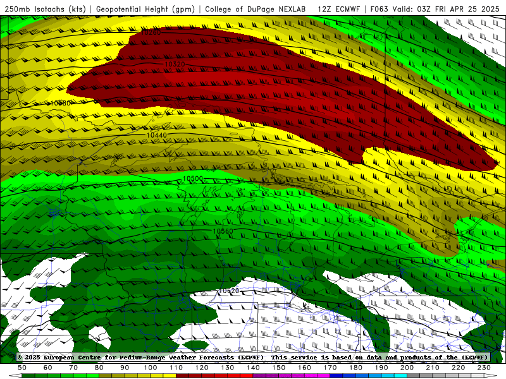Image resolution: width=506 pixels, height=379 pixels.
Task: Click the 10380 contour label
Action: coord(60,103)
